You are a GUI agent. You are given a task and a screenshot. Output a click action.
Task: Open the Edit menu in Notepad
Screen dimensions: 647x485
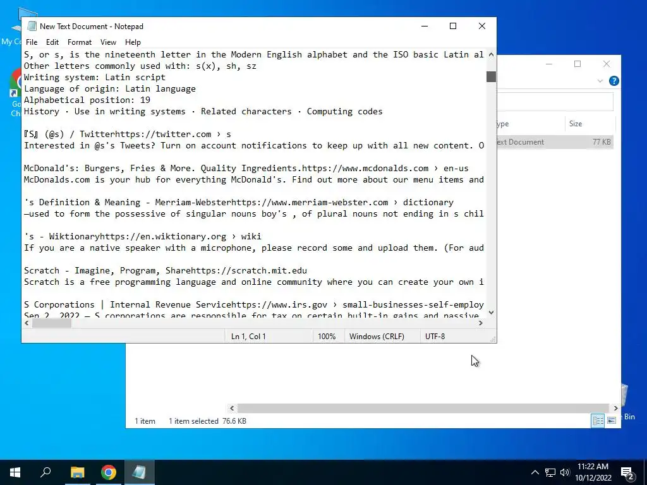pos(52,42)
